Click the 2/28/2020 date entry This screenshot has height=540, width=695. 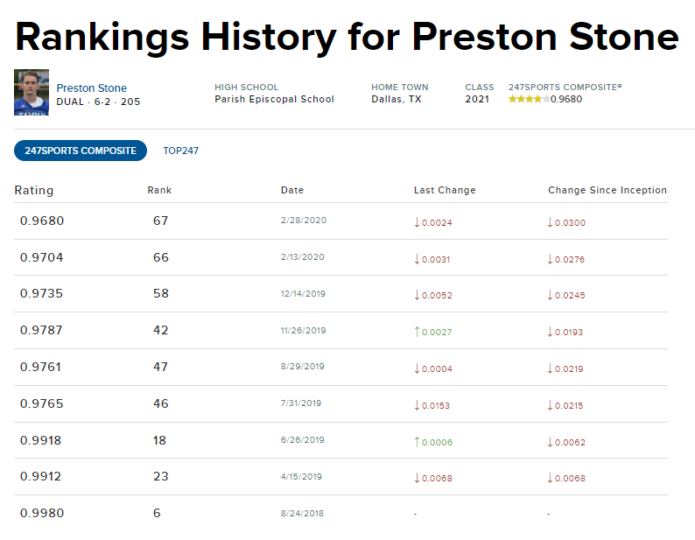pos(303,221)
